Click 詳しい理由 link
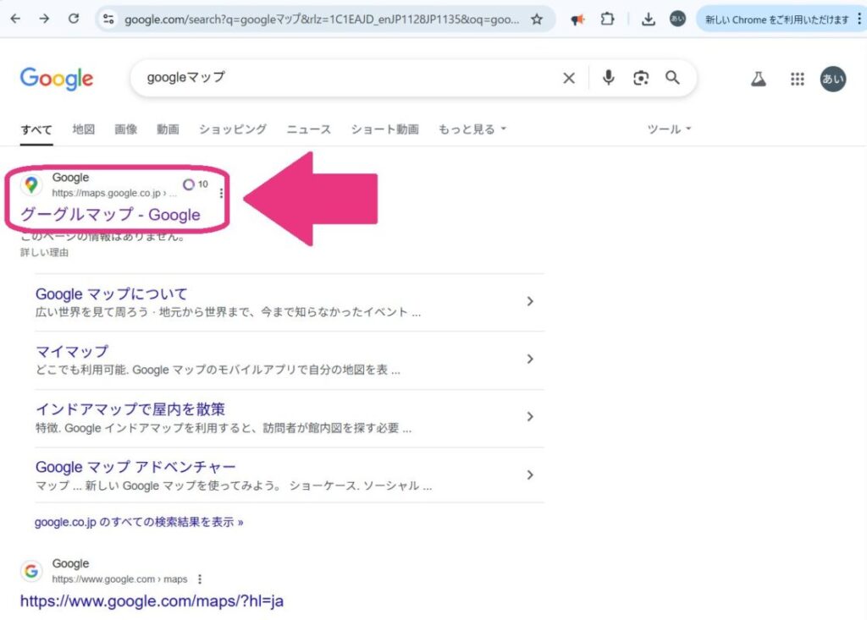The image size is (867, 620). tap(44, 253)
